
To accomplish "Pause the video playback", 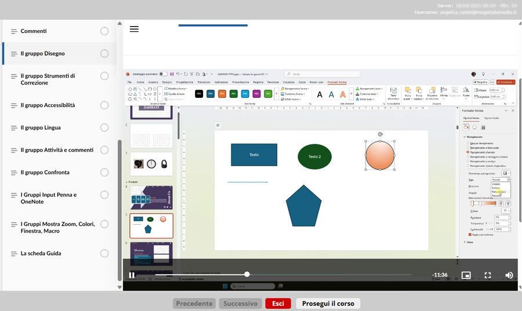I will pyautogui.click(x=132, y=275).
